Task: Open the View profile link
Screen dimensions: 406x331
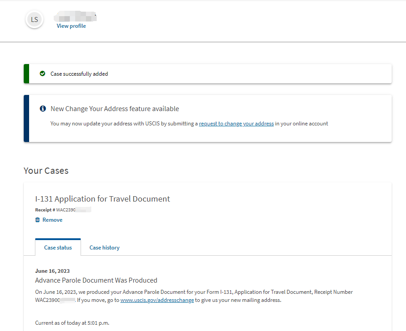Action: coord(71,26)
